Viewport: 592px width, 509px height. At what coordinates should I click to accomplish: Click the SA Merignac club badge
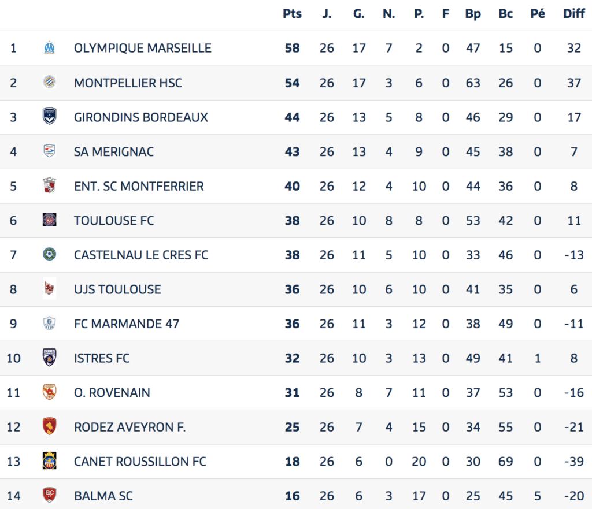50,151
